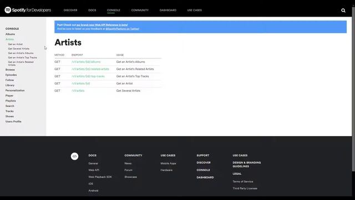The height and width of the screenshot is (200, 355).
Task: Expand Personalization in the sidebar
Action: point(15,91)
